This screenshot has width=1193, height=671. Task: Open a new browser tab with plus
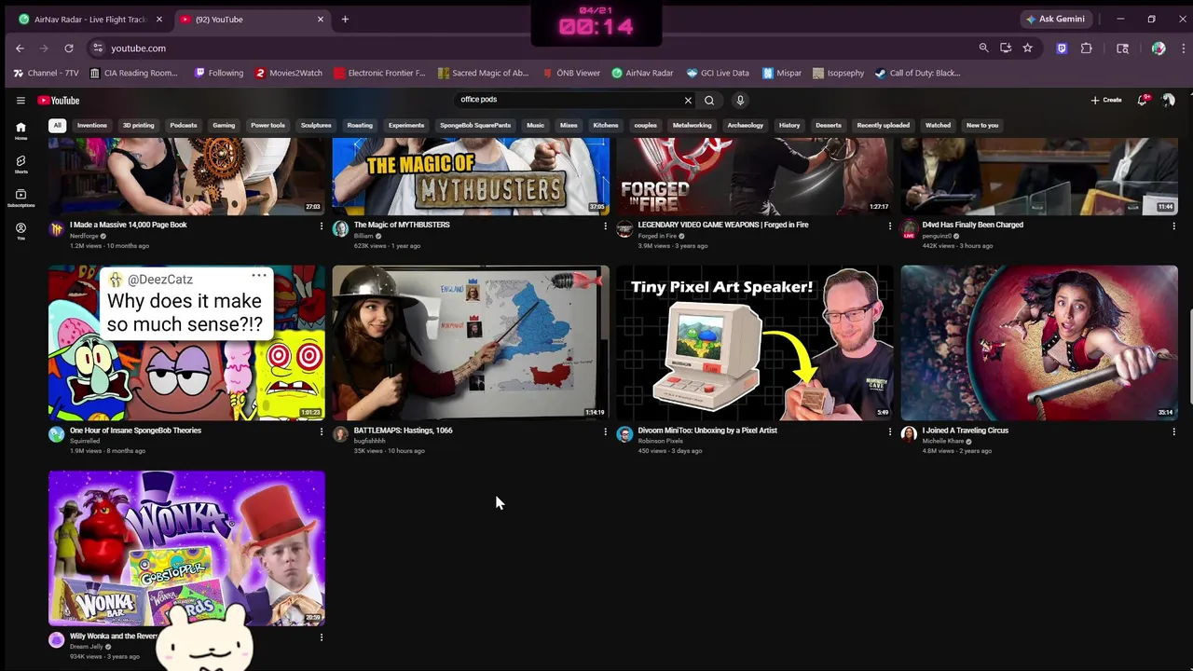[345, 20]
